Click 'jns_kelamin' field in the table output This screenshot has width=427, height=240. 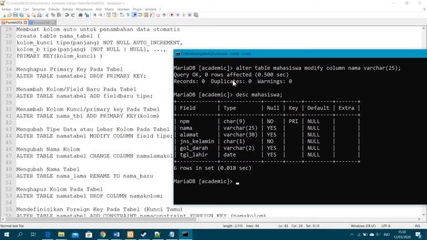tap(197, 141)
